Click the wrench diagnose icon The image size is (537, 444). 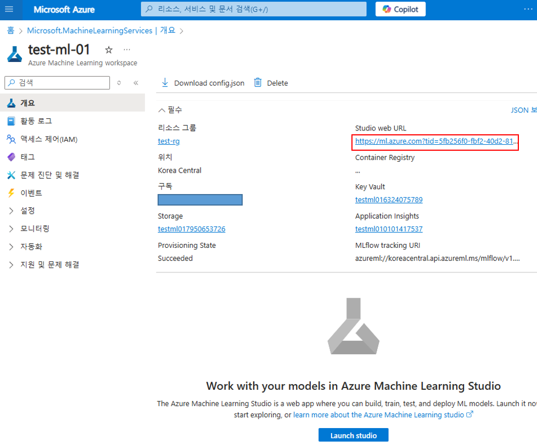click(12, 175)
